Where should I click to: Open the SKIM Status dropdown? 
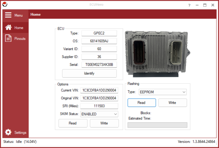tap(99, 114)
